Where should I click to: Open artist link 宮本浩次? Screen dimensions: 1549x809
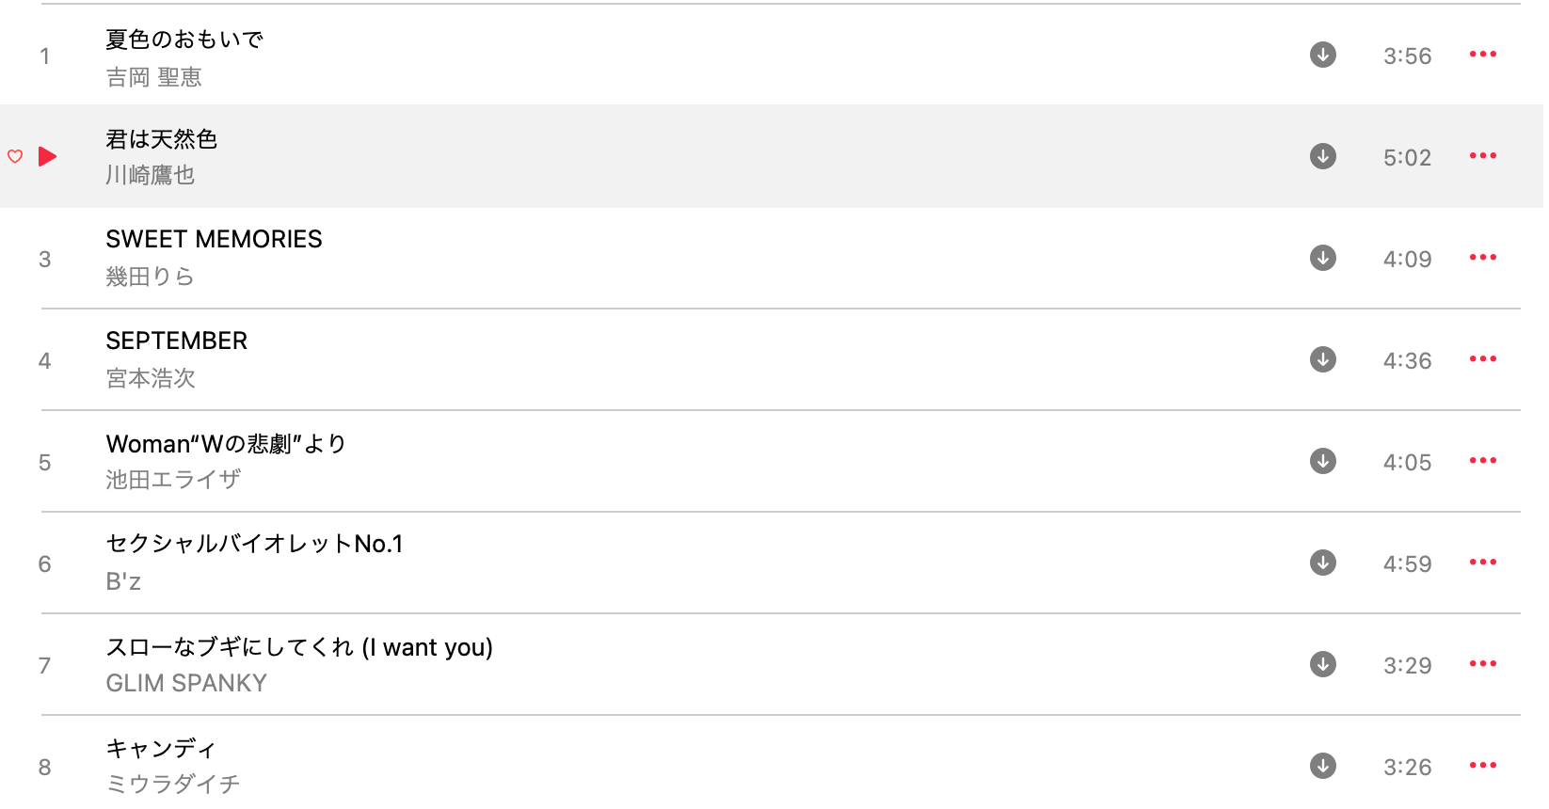tap(151, 378)
